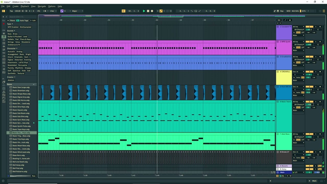The height and width of the screenshot is (184, 327).
Task: Open the Sounds category in the browser sidebar
Action: (4, 37)
